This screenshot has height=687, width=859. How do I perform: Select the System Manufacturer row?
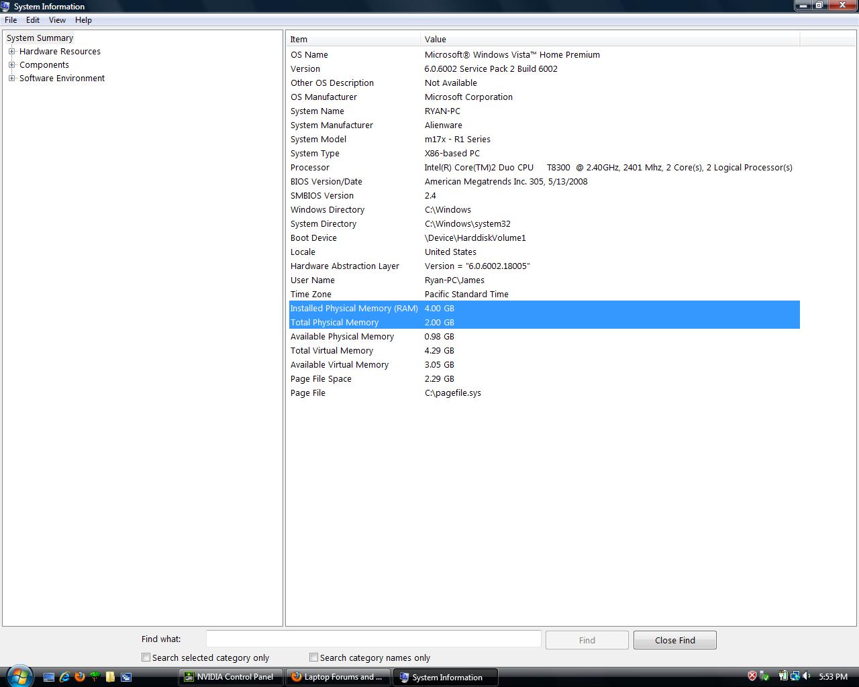coord(544,125)
